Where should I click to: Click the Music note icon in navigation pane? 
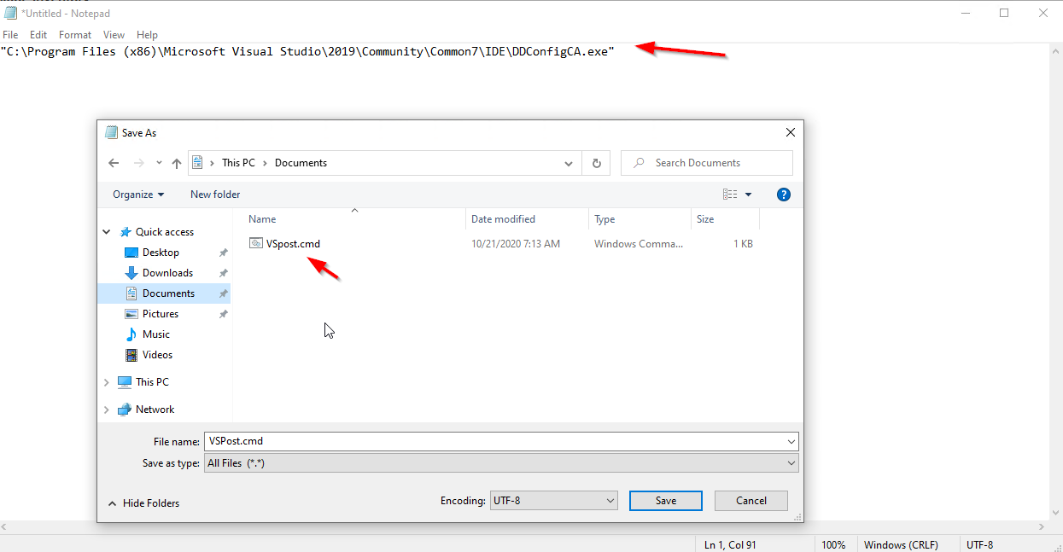[131, 334]
